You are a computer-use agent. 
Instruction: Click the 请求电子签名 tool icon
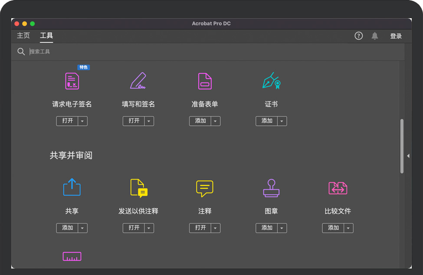72,81
